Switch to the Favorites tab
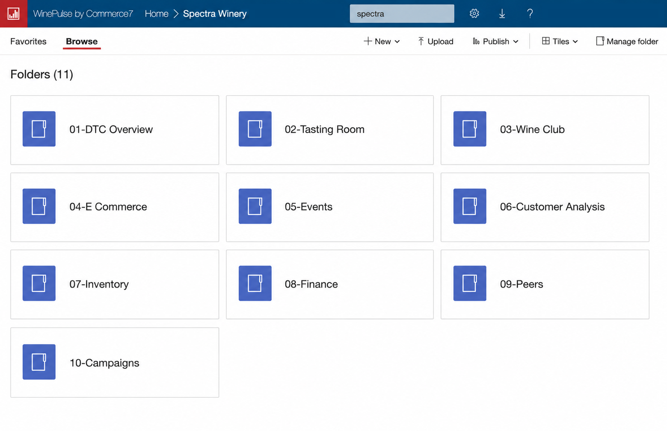This screenshot has width=667, height=431. [x=28, y=41]
